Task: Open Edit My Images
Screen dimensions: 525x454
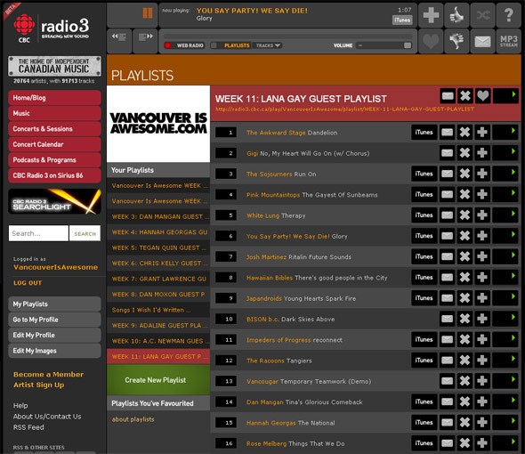Action: click(x=54, y=351)
